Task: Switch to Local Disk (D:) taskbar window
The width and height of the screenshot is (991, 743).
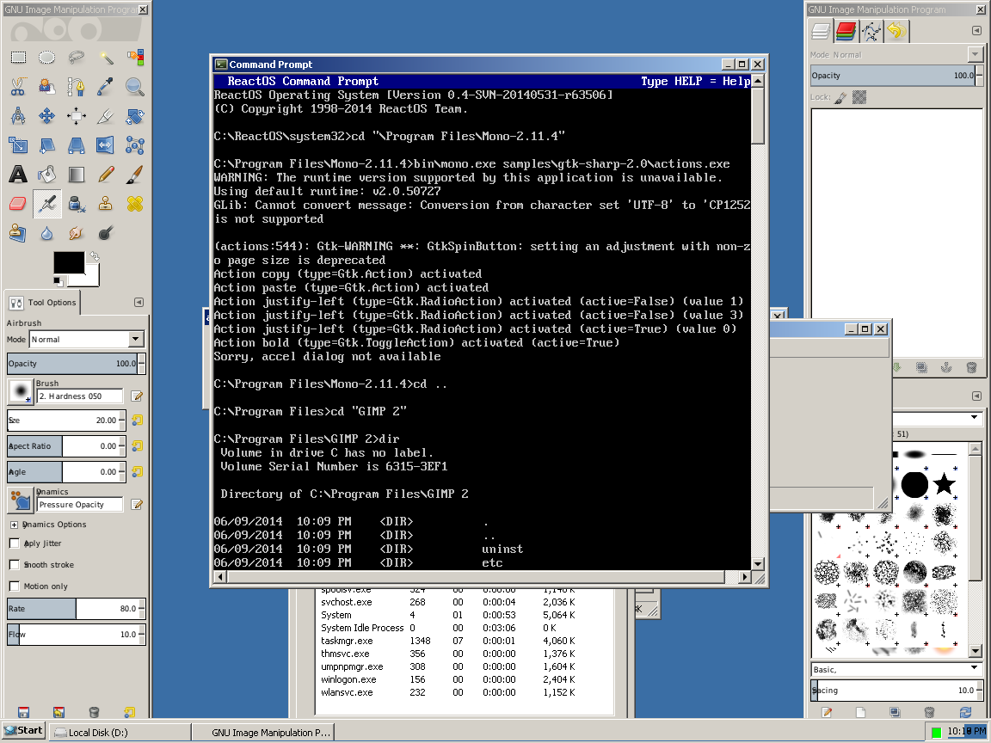Action: [x=121, y=733]
